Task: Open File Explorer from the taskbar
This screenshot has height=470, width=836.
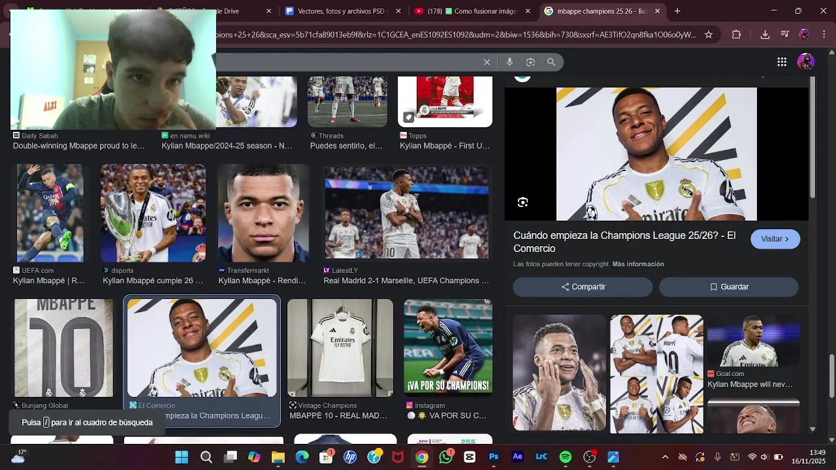Action: click(278, 457)
